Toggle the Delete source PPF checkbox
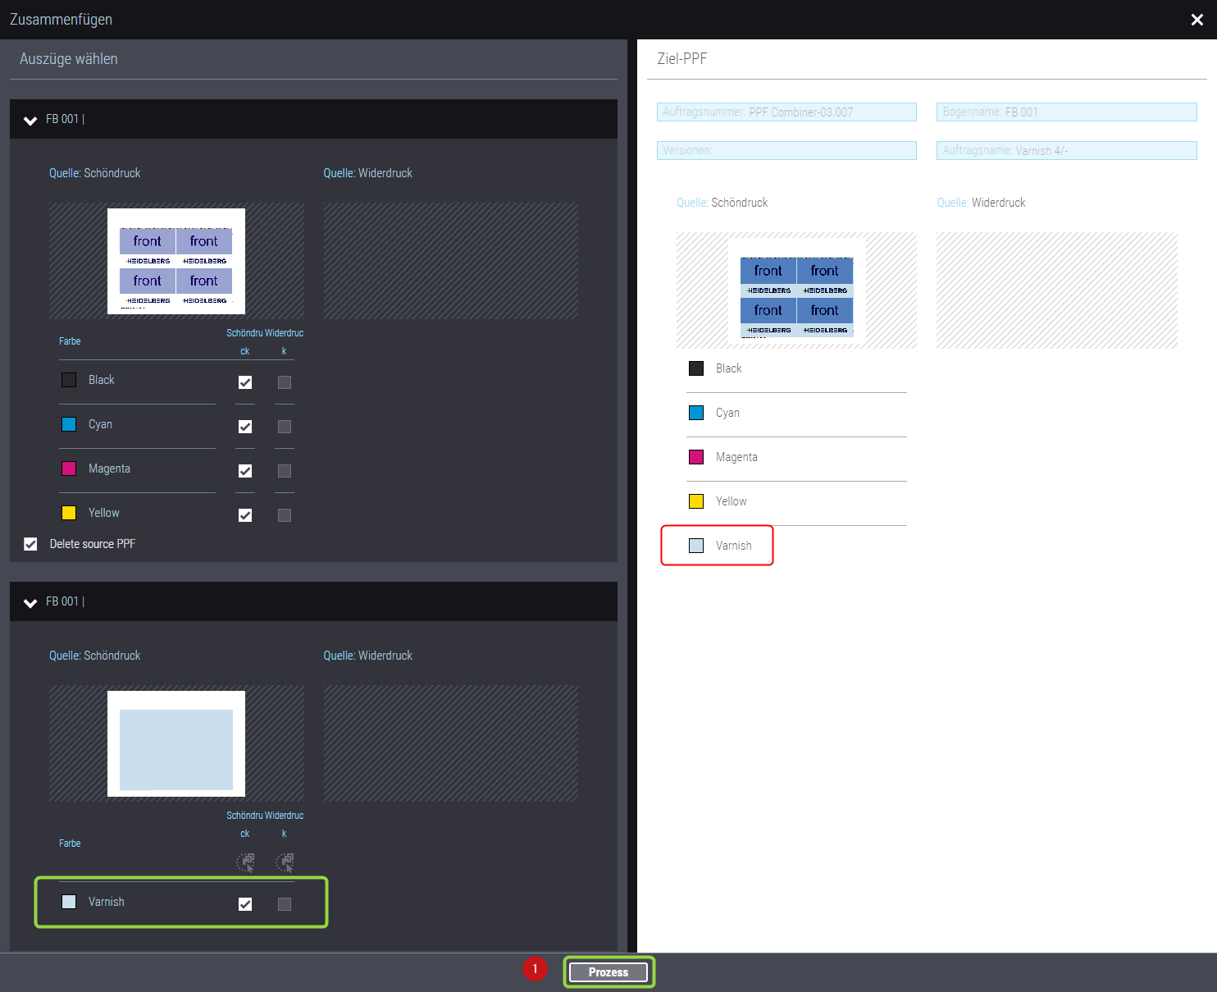Screen dimensions: 1217x992 pos(31,544)
